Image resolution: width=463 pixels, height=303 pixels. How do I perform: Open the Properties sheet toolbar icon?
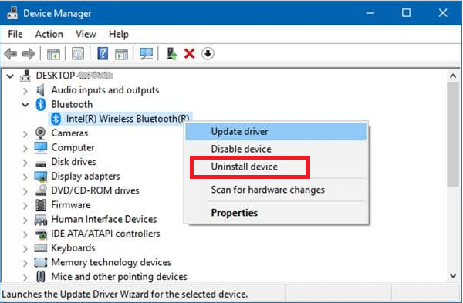coord(78,54)
